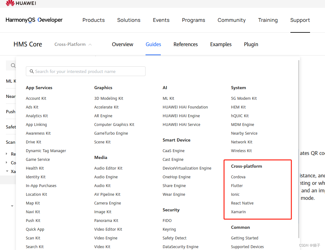This screenshot has width=325, height=250.
Task: Click the HarmonyOS Developer logo
Action: pyautogui.click(x=34, y=20)
